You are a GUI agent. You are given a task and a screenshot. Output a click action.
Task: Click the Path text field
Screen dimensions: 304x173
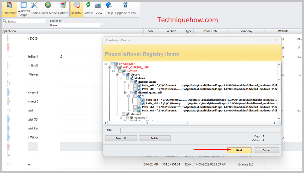pyautogui.click(x=201, y=130)
